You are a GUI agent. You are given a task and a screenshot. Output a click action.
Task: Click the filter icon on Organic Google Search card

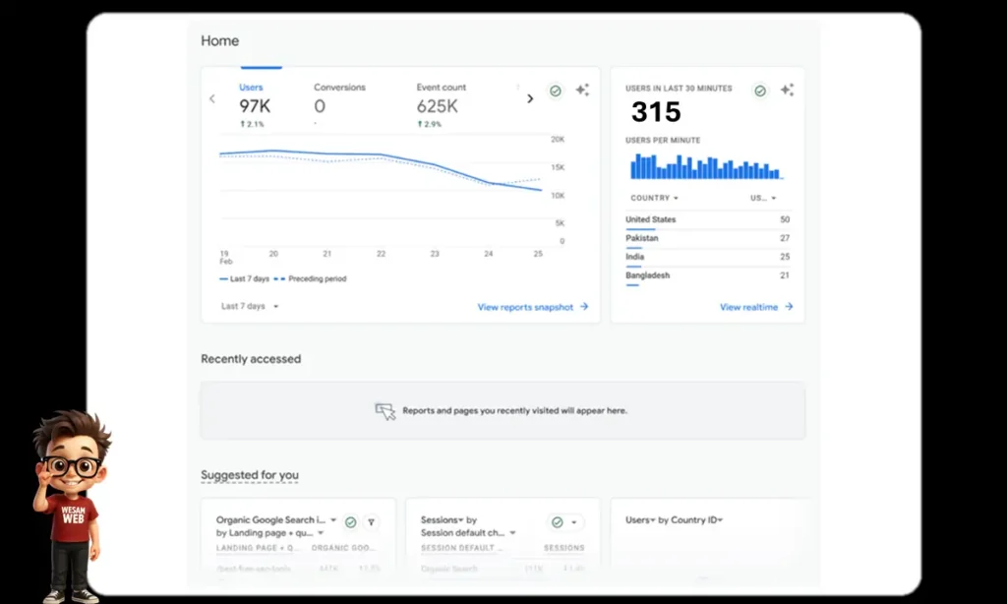371,522
